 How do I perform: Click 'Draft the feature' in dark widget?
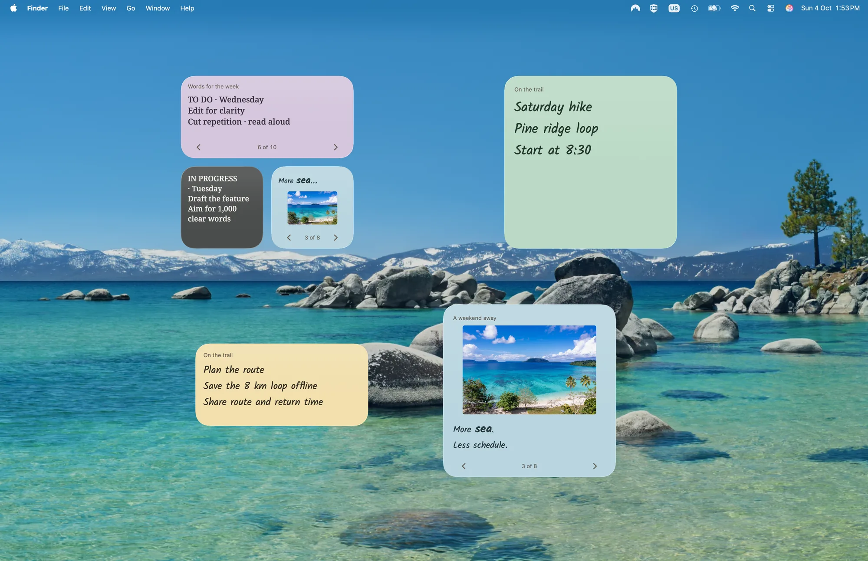218,198
